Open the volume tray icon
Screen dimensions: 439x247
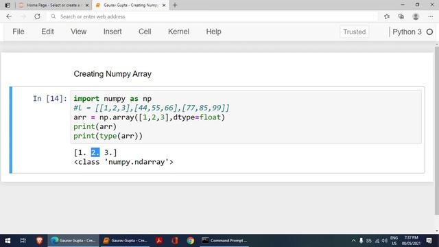point(384,241)
